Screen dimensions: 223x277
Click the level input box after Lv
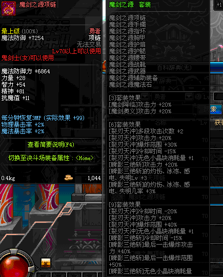pyautogui.click(x=218, y=96)
